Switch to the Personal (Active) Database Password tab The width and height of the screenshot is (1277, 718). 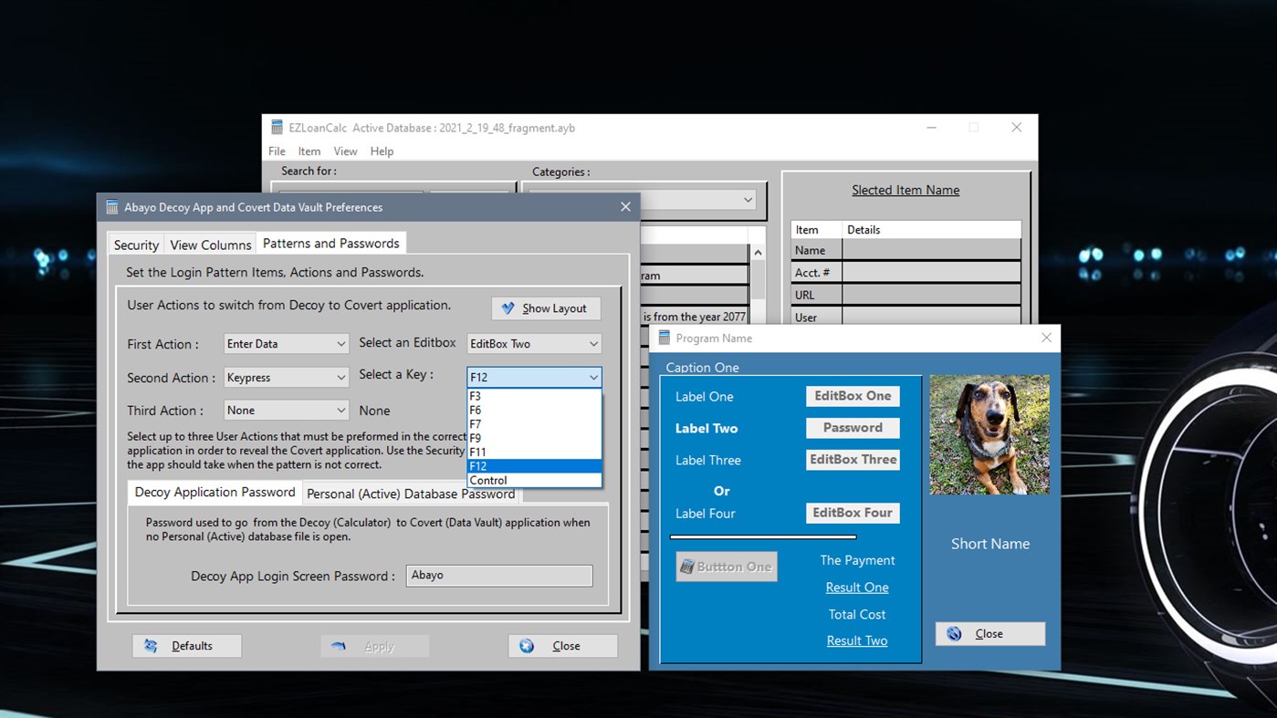pyautogui.click(x=411, y=492)
